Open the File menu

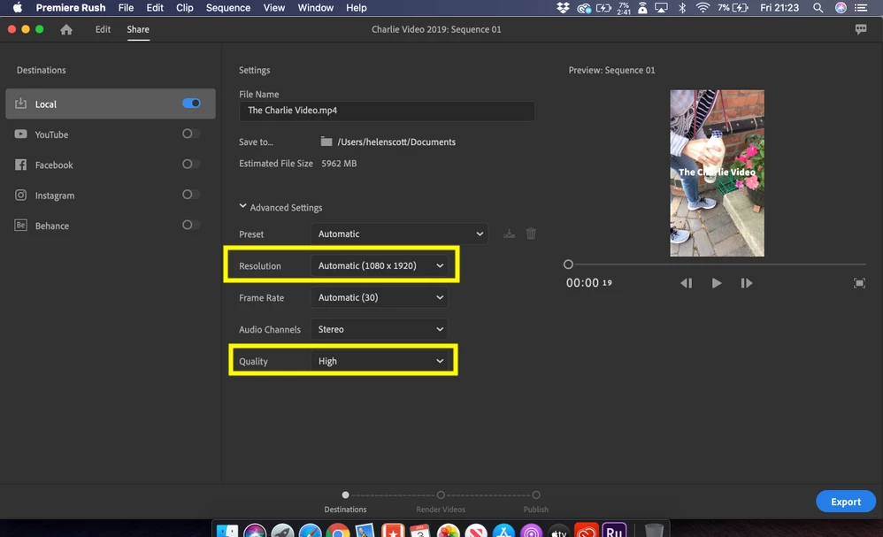point(127,8)
